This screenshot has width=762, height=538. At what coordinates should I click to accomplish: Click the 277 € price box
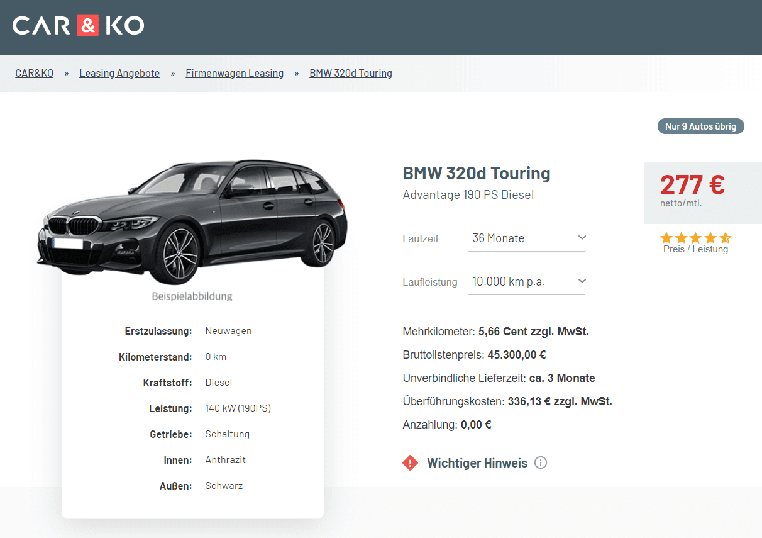click(x=701, y=192)
